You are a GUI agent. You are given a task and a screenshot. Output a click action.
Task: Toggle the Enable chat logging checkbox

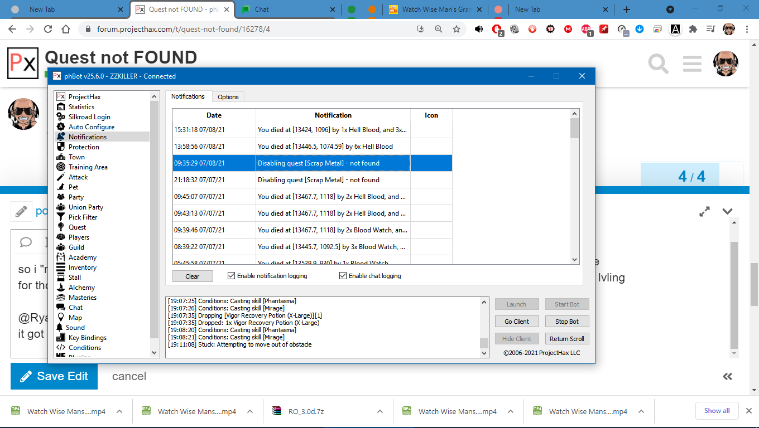tap(343, 276)
